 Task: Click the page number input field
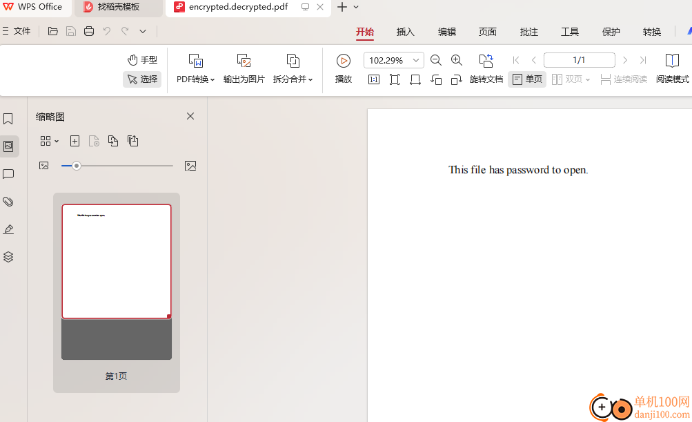click(x=579, y=60)
